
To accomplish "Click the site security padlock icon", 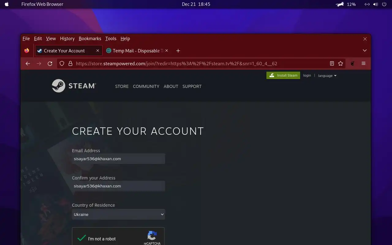I will (x=70, y=63).
